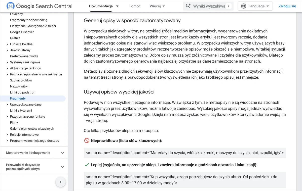Open Preferowane źródła link

pos(24,56)
